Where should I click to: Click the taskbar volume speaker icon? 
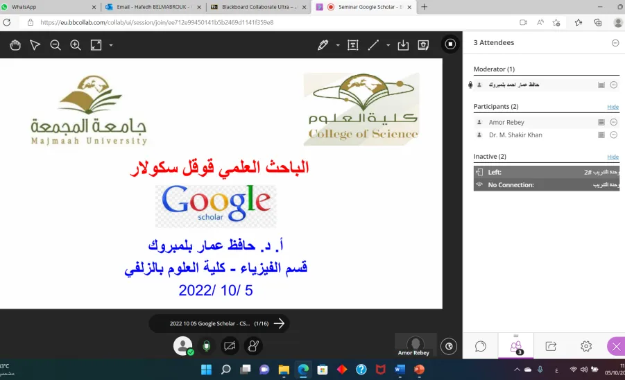[584, 370]
